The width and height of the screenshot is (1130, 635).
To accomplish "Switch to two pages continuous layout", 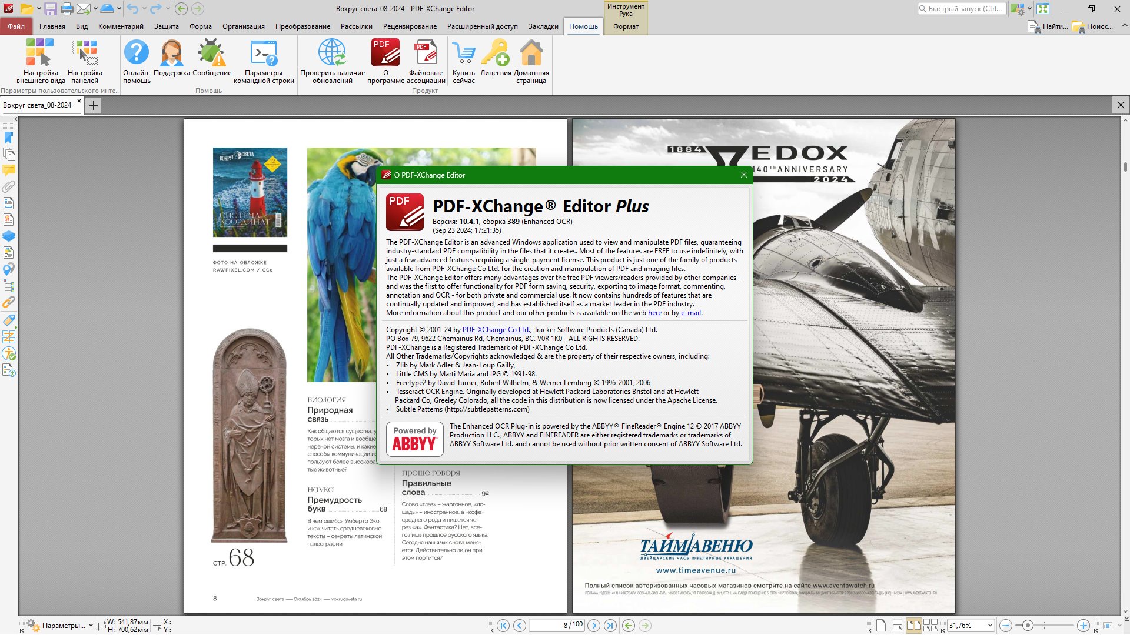I will point(930,626).
